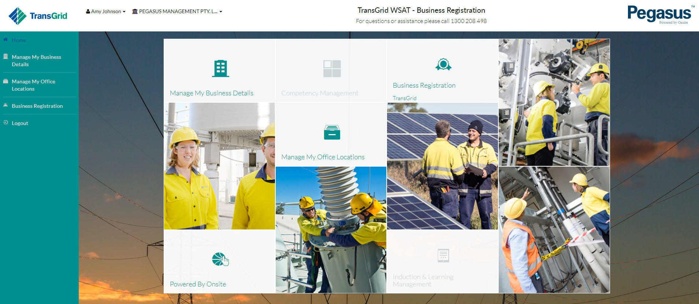Click the award ribbon icon on Business Registration tile
Screen dimensions: 699x304
[443, 65]
